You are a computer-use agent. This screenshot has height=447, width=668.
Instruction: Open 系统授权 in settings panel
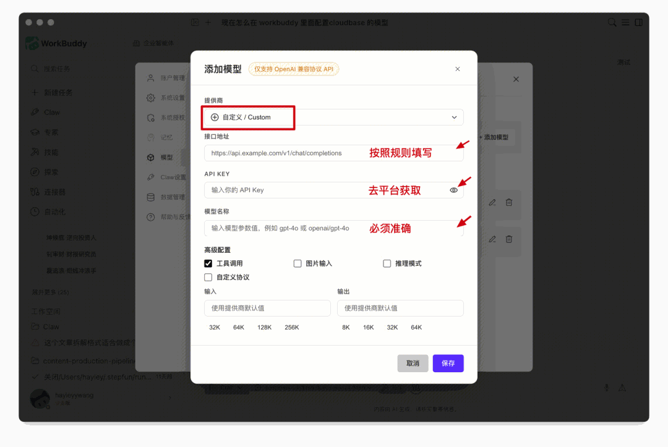166,117
